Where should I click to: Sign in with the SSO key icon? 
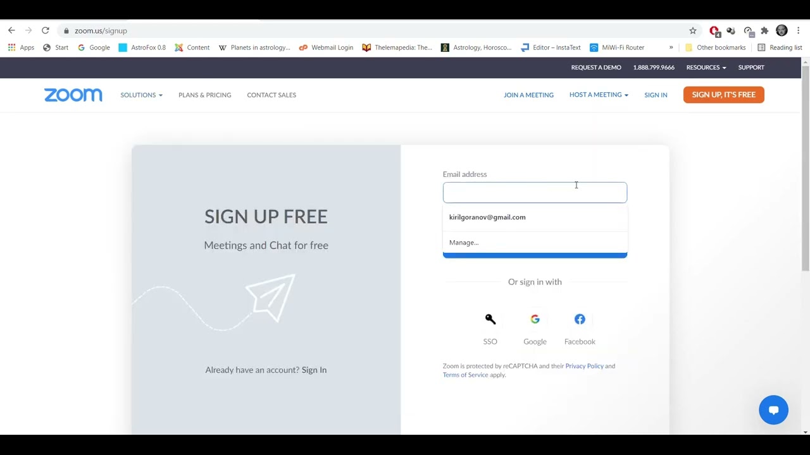[x=490, y=319]
